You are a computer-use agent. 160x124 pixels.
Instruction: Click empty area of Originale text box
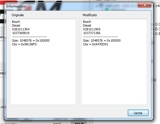43,75
